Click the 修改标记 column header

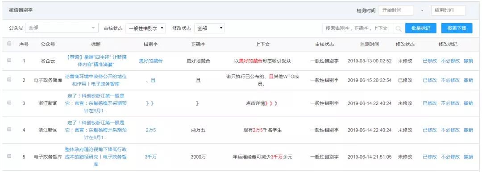coord(448,44)
